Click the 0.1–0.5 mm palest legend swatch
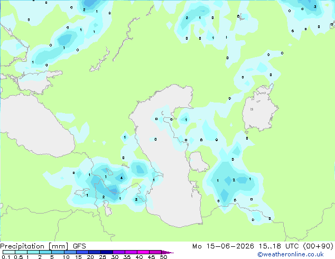 click(x=9, y=252)
